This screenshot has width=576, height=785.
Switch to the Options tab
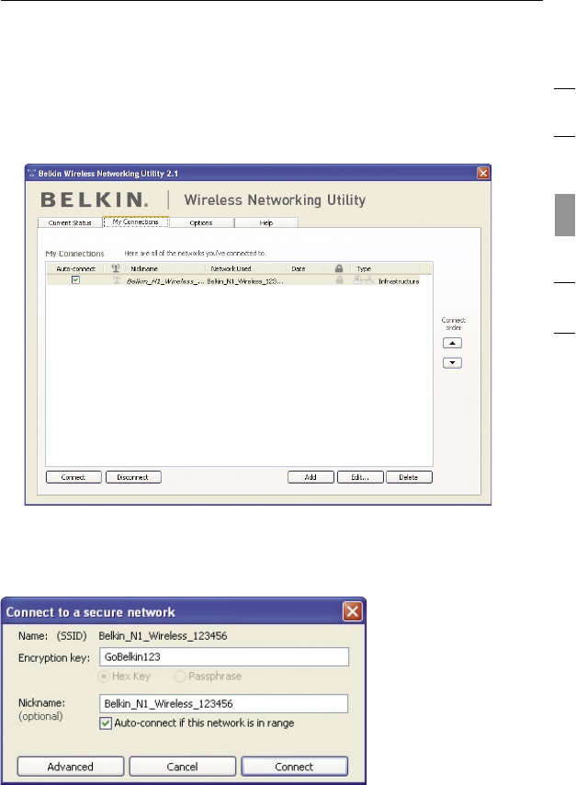[201, 222]
